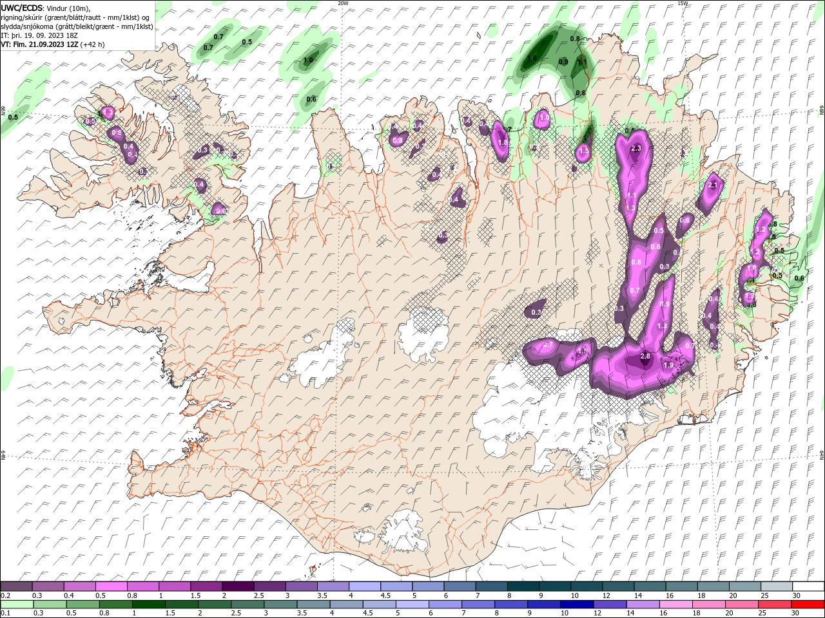This screenshot has width=825, height=618.
Task: Click the bright pink 0.5 swatch in top legend row
Action: coord(111,586)
